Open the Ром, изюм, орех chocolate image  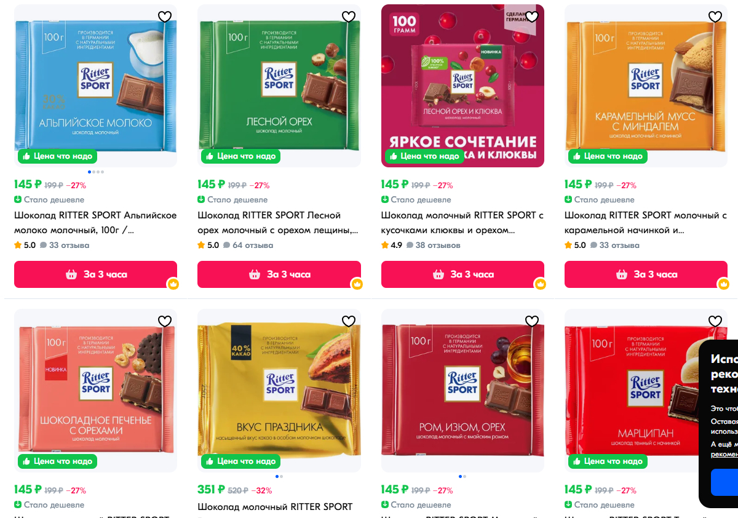(462, 391)
